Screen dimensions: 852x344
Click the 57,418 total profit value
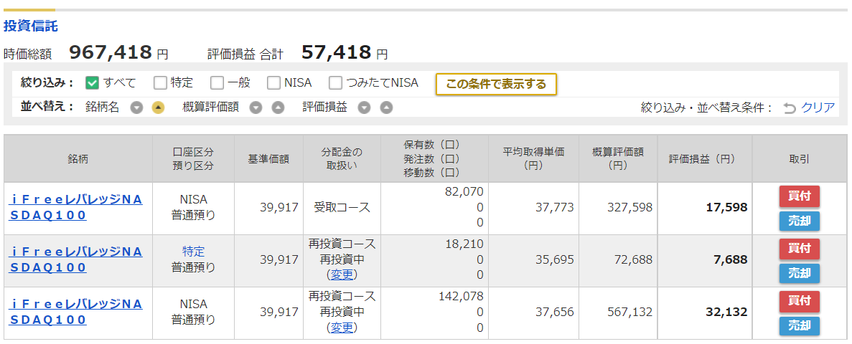point(337,52)
